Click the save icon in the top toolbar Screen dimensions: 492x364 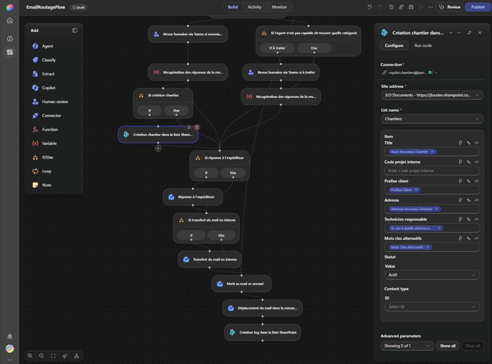coord(411,7)
